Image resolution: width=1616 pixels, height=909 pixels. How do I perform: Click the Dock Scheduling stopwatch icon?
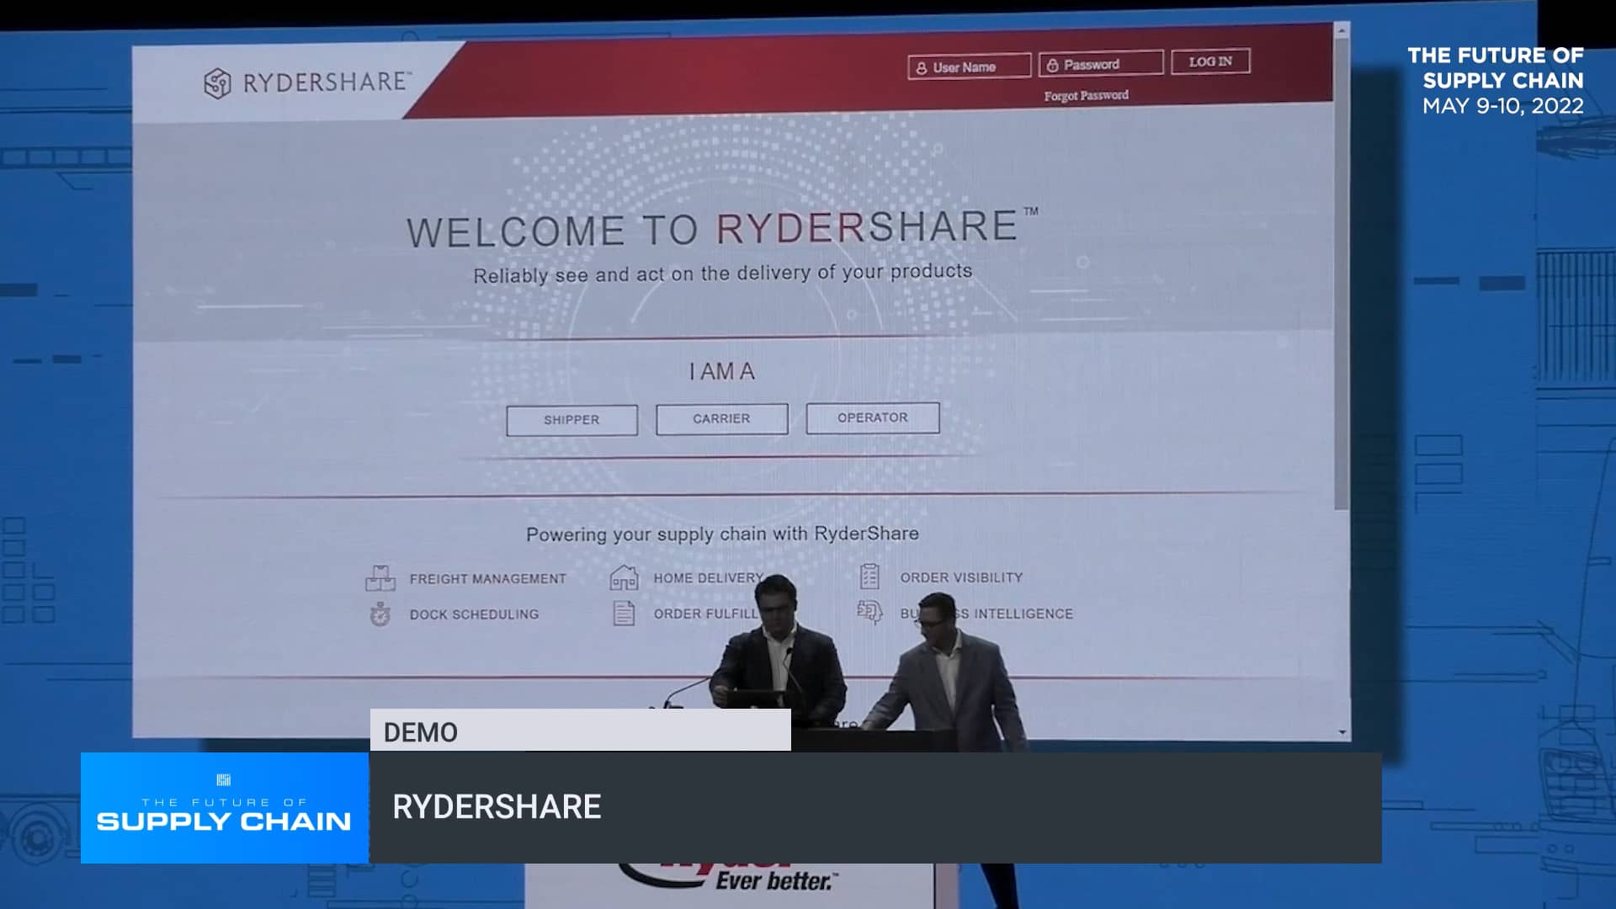[380, 614]
